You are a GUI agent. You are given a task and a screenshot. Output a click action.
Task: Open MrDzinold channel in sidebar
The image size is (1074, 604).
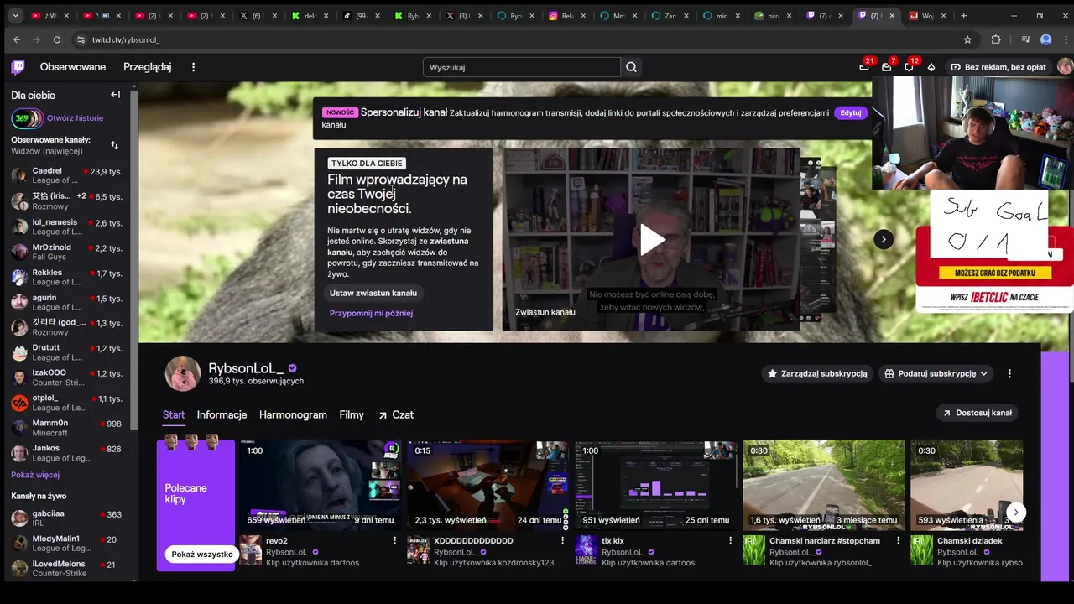pyautogui.click(x=67, y=252)
